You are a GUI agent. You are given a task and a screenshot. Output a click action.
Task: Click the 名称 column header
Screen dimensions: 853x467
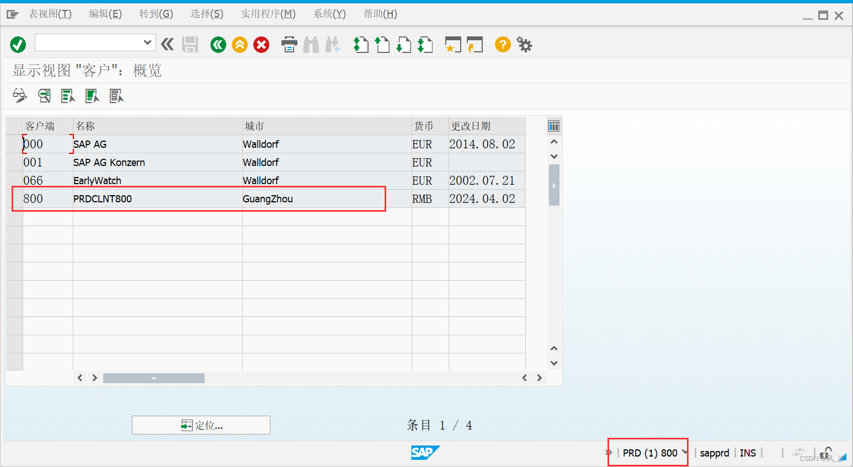(158, 126)
